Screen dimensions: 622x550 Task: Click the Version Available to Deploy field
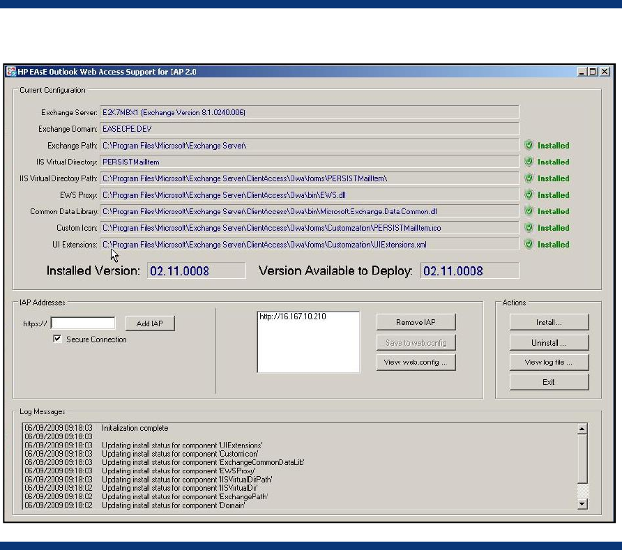(470, 271)
